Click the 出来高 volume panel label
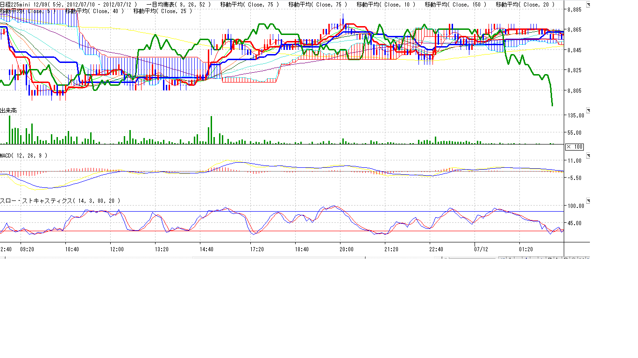This screenshot has height=358, width=638. click(x=9, y=110)
